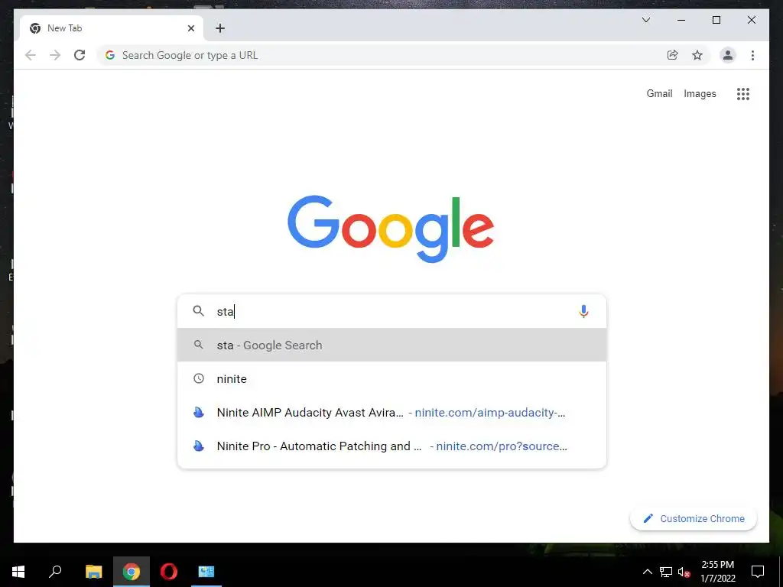Click the Customize Chrome button

(694, 519)
